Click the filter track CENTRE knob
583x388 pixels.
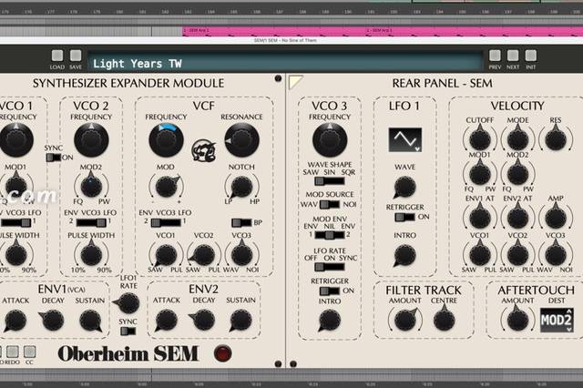(x=444, y=320)
